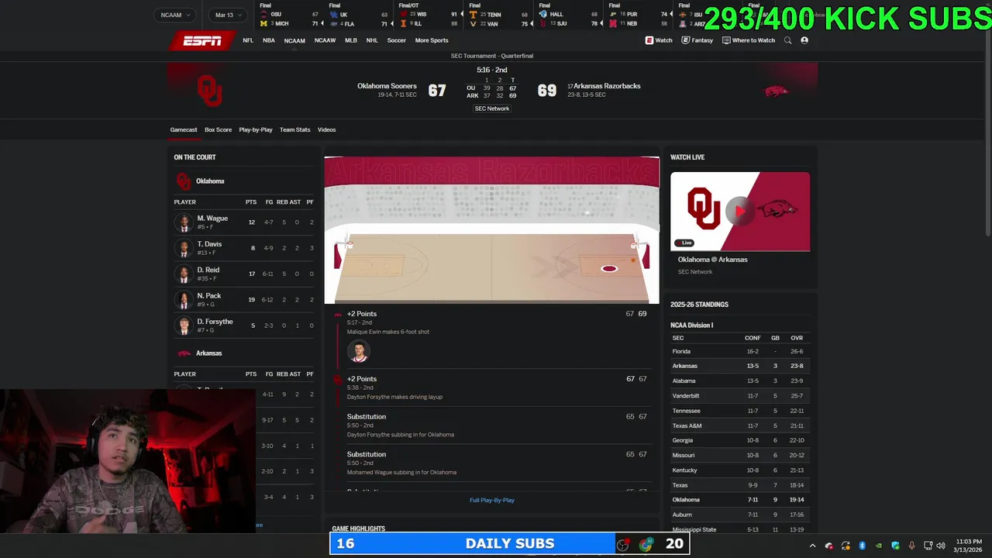The width and height of the screenshot is (992, 558).
Task: Click the search magnifier icon
Action: tap(787, 40)
